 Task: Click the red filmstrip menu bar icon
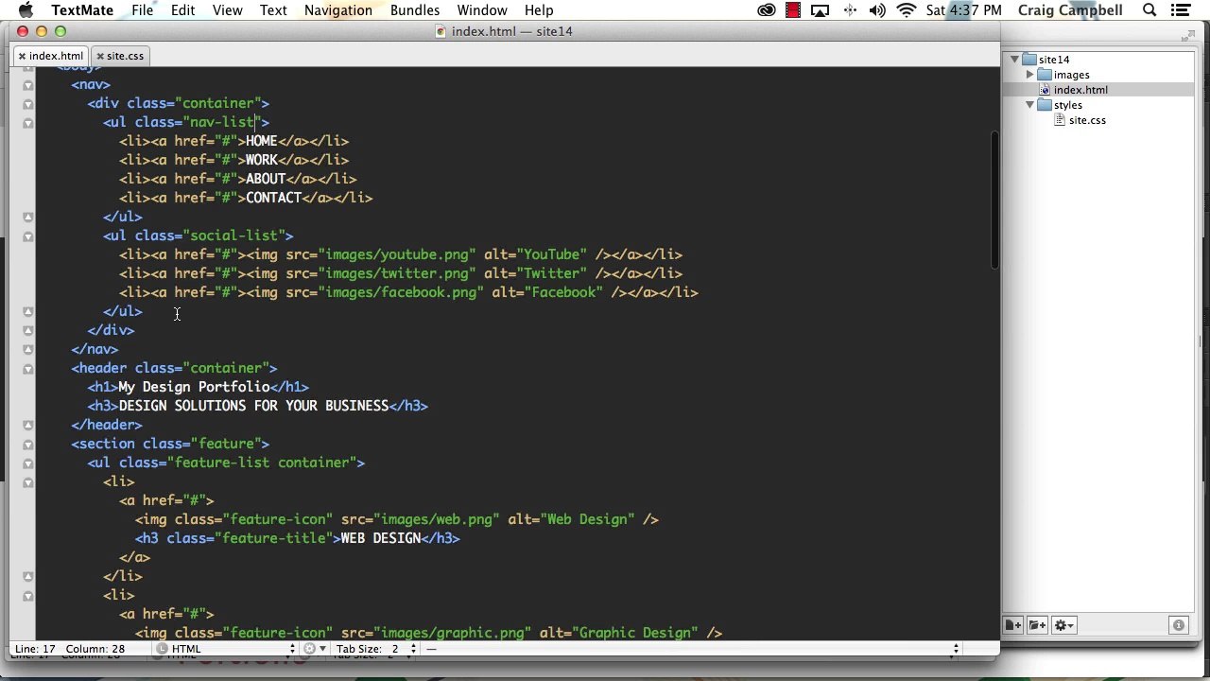coord(793,10)
